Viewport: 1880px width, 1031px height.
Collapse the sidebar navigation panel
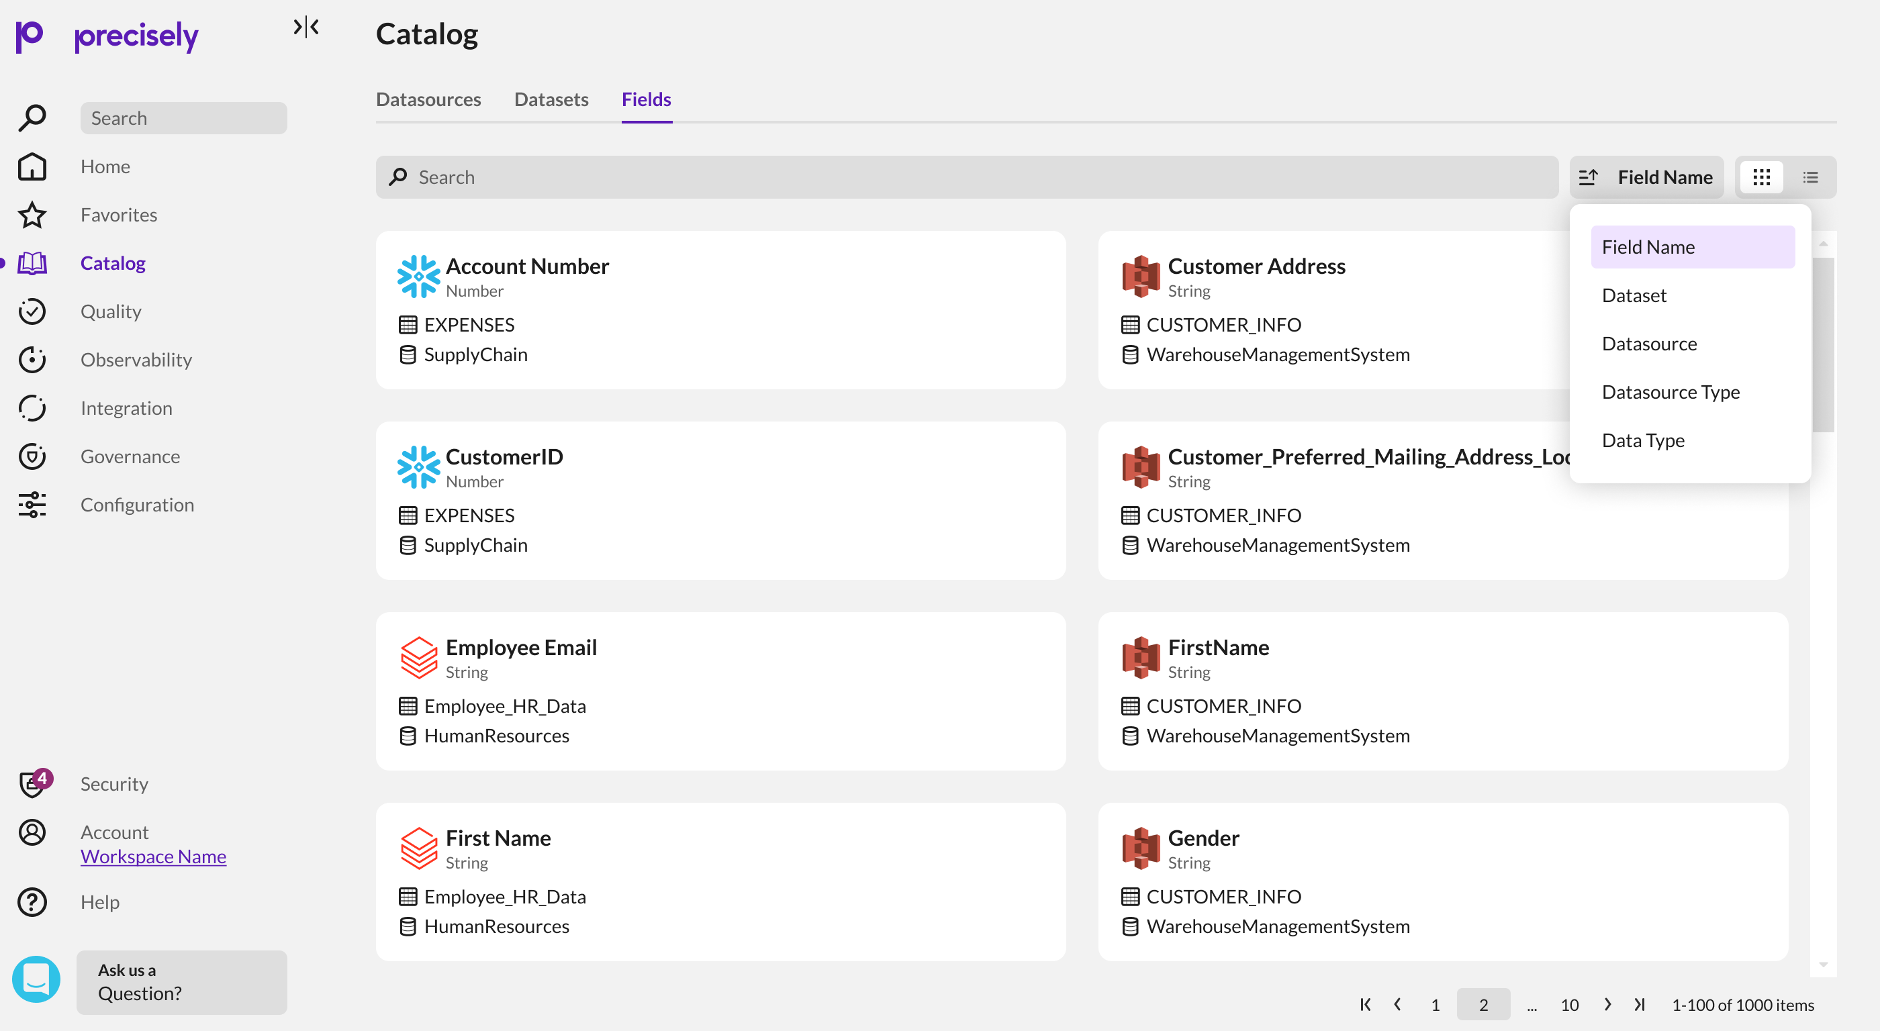coord(305,27)
